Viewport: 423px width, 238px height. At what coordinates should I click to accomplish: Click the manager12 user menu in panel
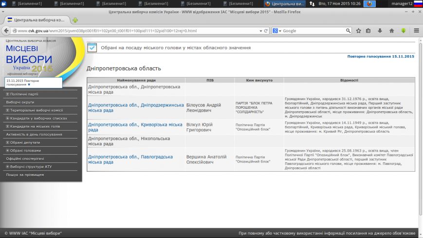(x=402, y=4)
